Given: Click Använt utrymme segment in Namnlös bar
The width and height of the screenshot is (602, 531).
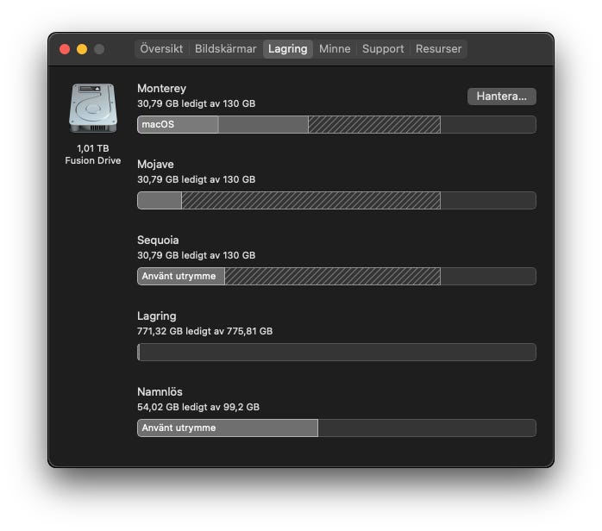Looking at the screenshot, I should click(228, 428).
